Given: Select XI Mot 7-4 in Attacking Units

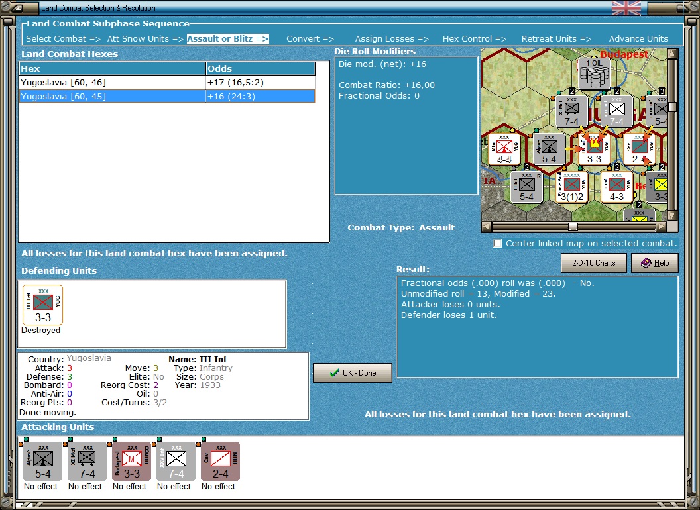Looking at the screenshot, I should tap(87, 462).
